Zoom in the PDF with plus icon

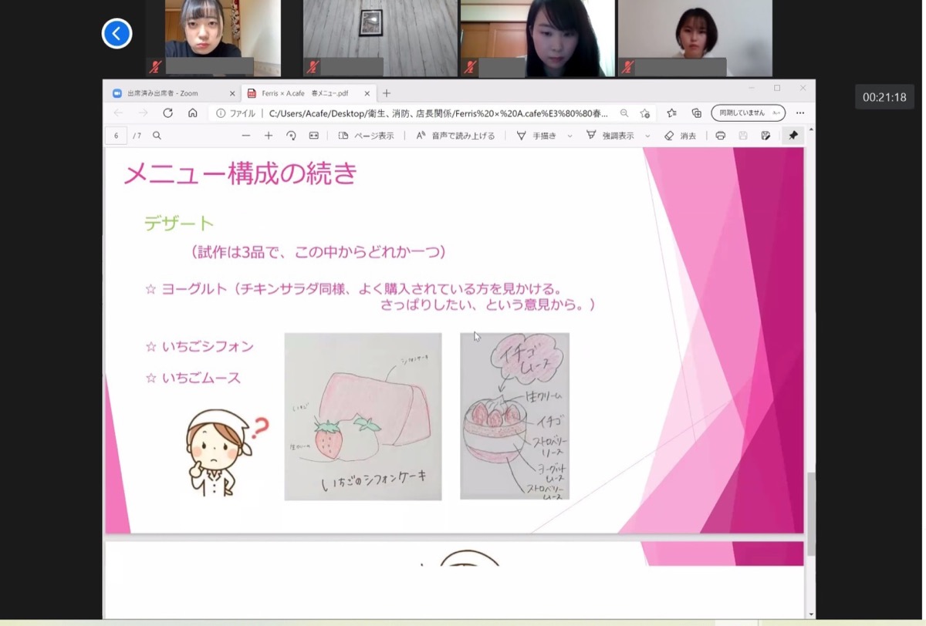click(269, 136)
